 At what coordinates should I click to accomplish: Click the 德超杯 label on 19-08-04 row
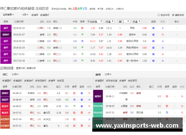pyautogui.click(x=5, y=100)
